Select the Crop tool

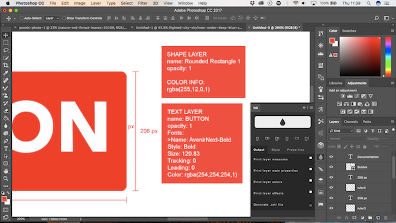click(5, 65)
